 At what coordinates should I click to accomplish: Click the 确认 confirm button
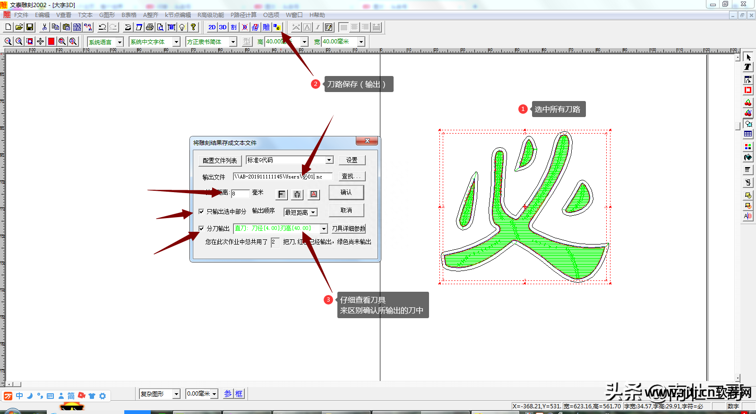coord(346,193)
